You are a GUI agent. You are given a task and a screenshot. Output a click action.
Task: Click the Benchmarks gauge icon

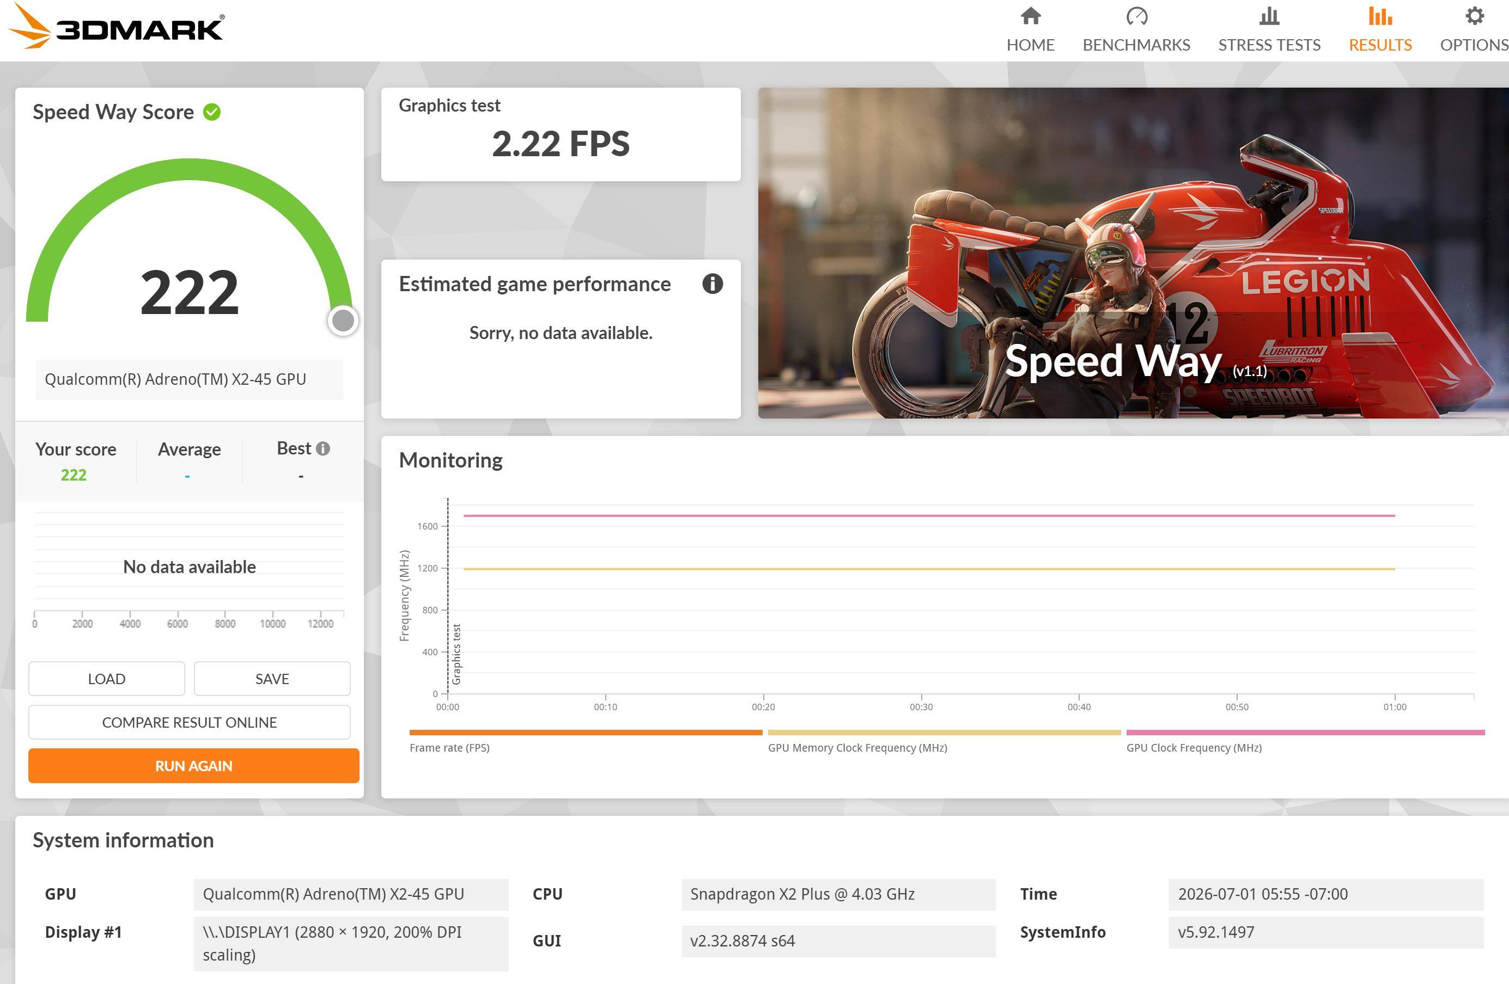pyautogui.click(x=1136, y=16)
